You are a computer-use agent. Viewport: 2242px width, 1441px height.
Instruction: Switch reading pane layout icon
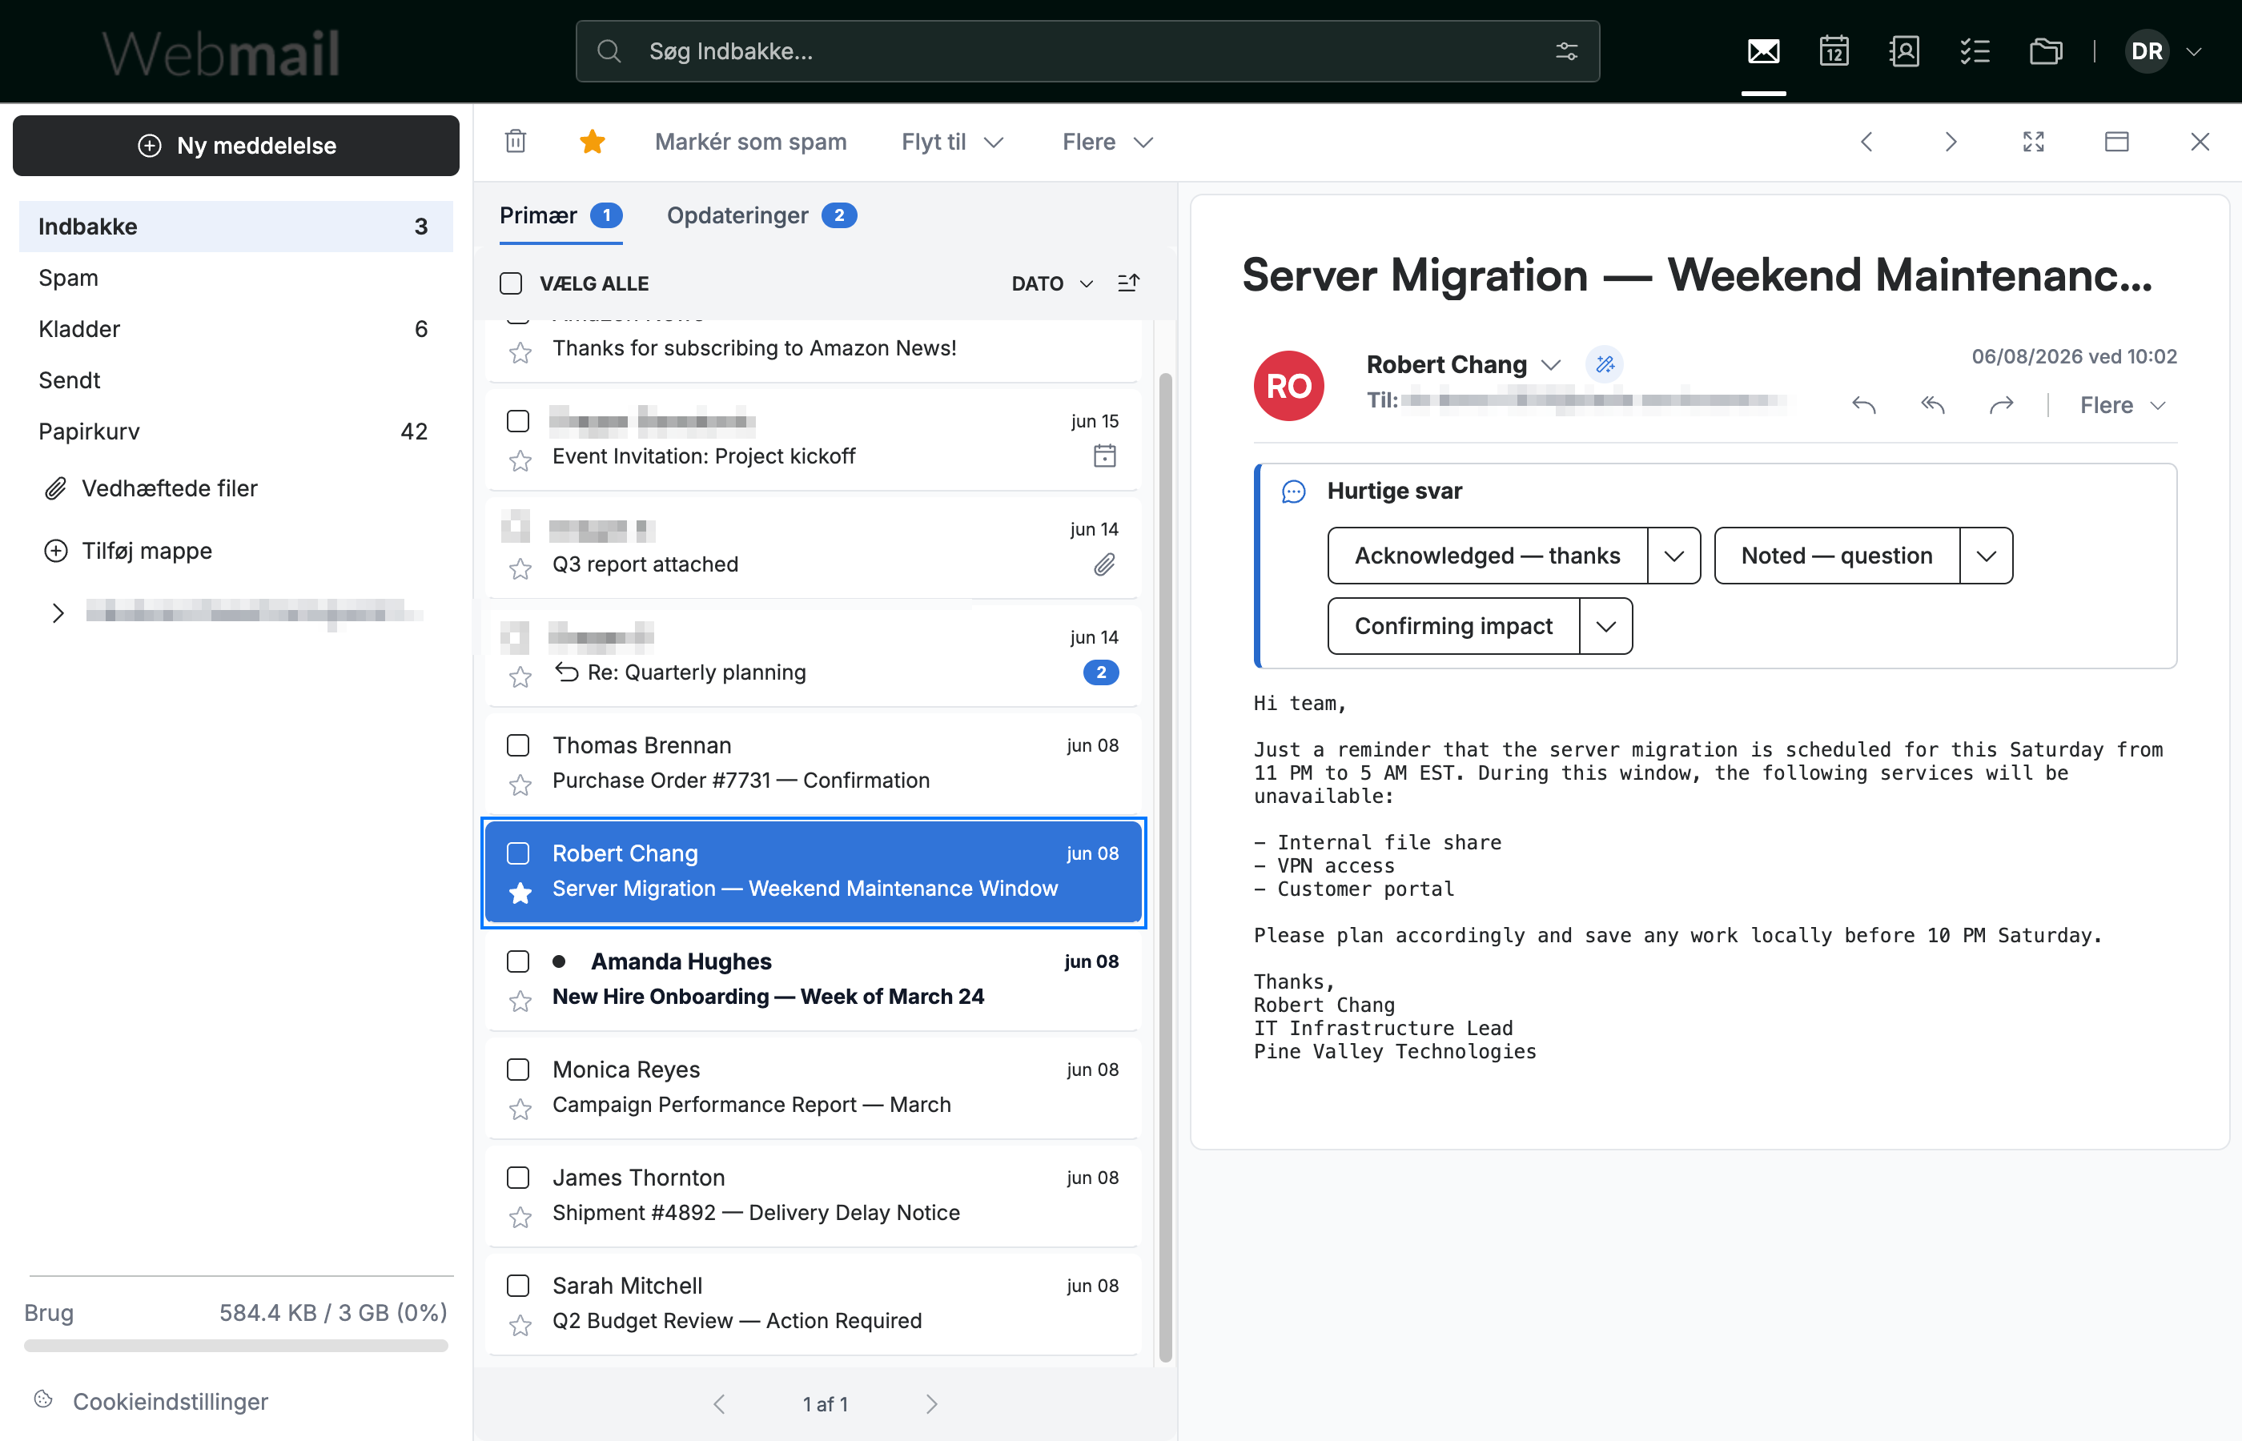[2116, 141]
